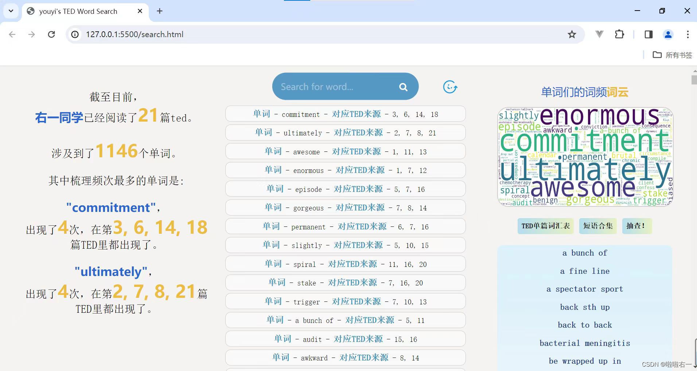Click the V-shaped extension icon

[x=599, y=34]
